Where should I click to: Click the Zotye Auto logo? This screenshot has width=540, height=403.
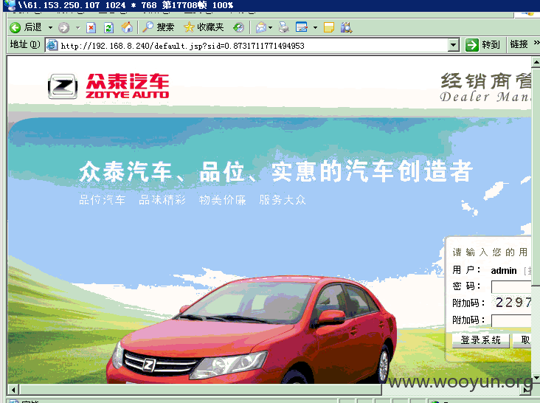pyautogui.click(x=108, y=86)
